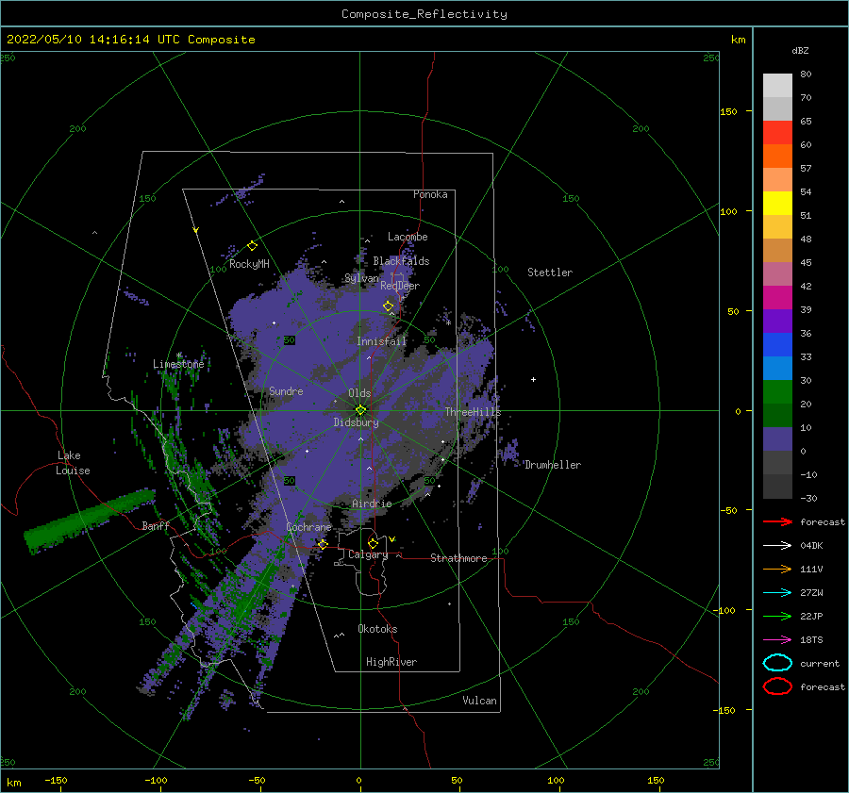Click the white plus marker east of ThreeHills
This screenshot has height=793, width=849.
[x=533, y=379]
